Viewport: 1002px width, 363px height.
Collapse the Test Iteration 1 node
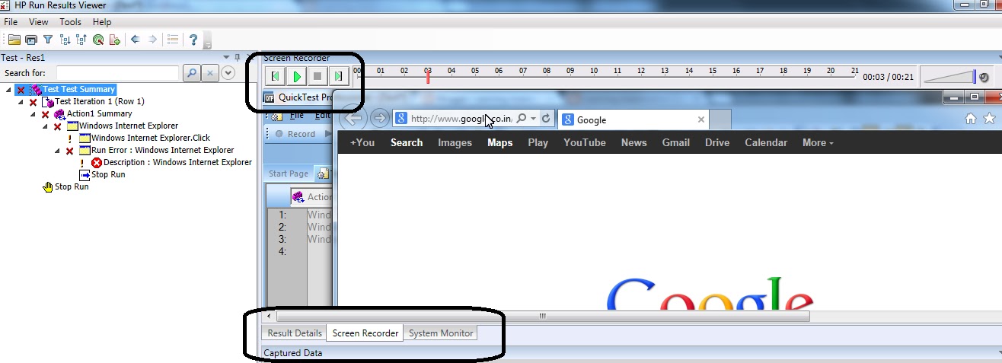21,102
